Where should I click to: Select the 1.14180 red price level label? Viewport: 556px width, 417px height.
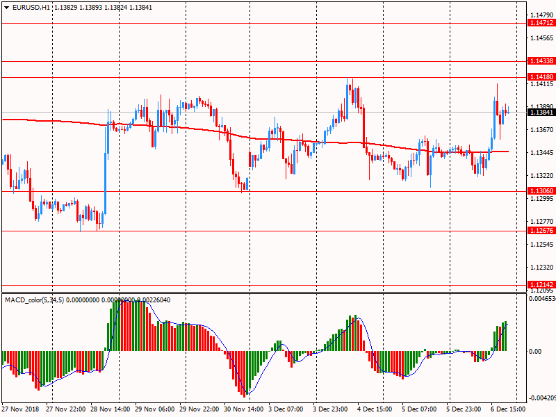tap(541, 77)
